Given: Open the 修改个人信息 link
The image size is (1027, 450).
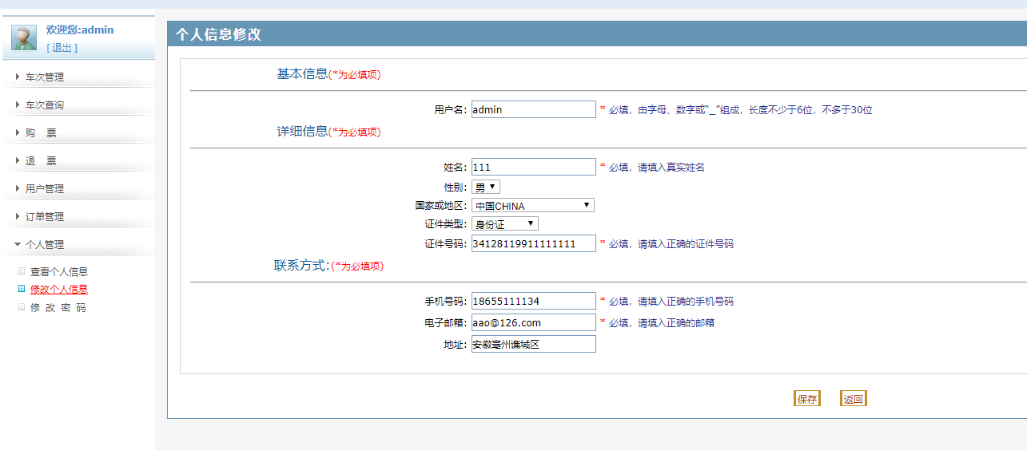Looking at the screenshot, I should point(59,290).
